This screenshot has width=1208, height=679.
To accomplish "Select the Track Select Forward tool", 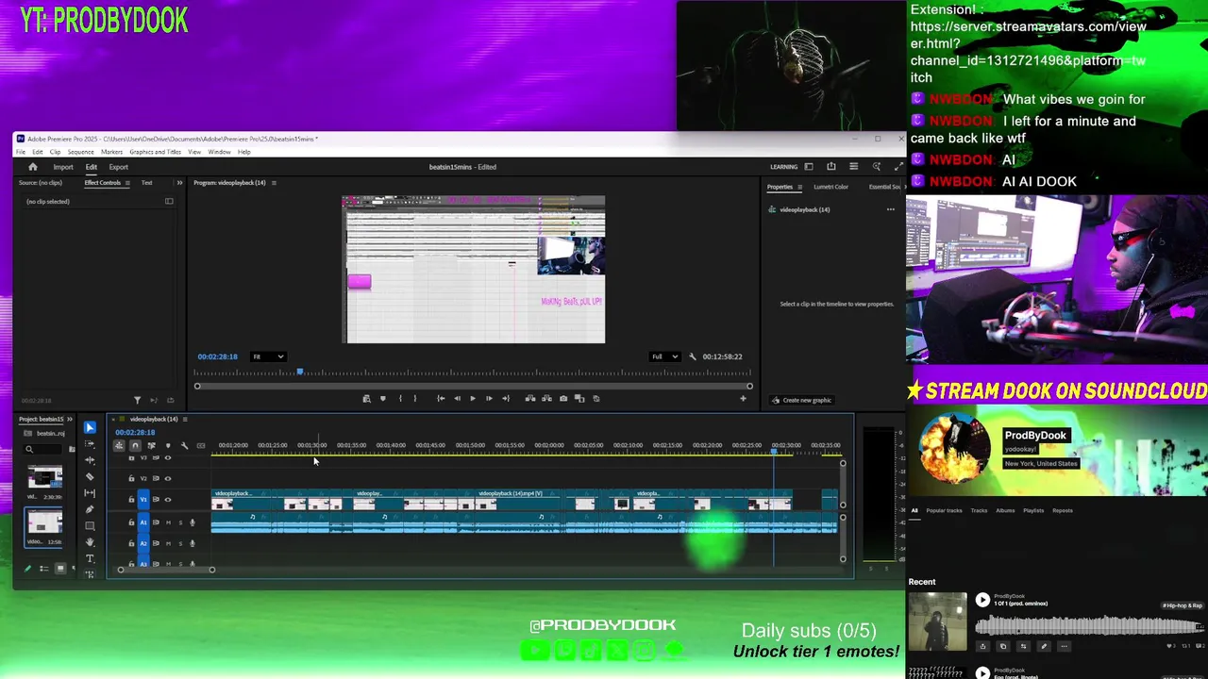I will pos(90,444).
